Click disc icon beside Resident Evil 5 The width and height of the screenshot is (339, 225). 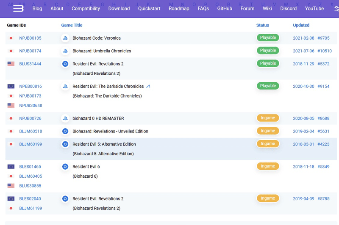click(x=65, y=144)
